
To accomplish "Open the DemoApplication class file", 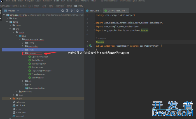I will [x=36, y=88].
